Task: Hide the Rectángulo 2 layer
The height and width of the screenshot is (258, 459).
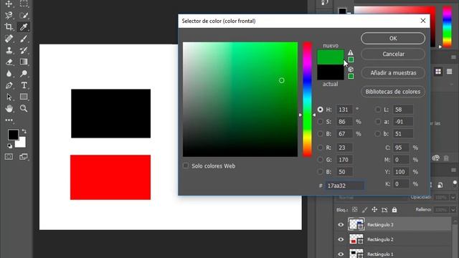Action: 341,239
